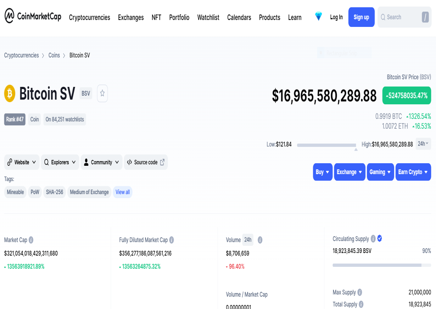Click the Sign up button
This screenshot has height=309, width=436.
(x=361, y=17)
